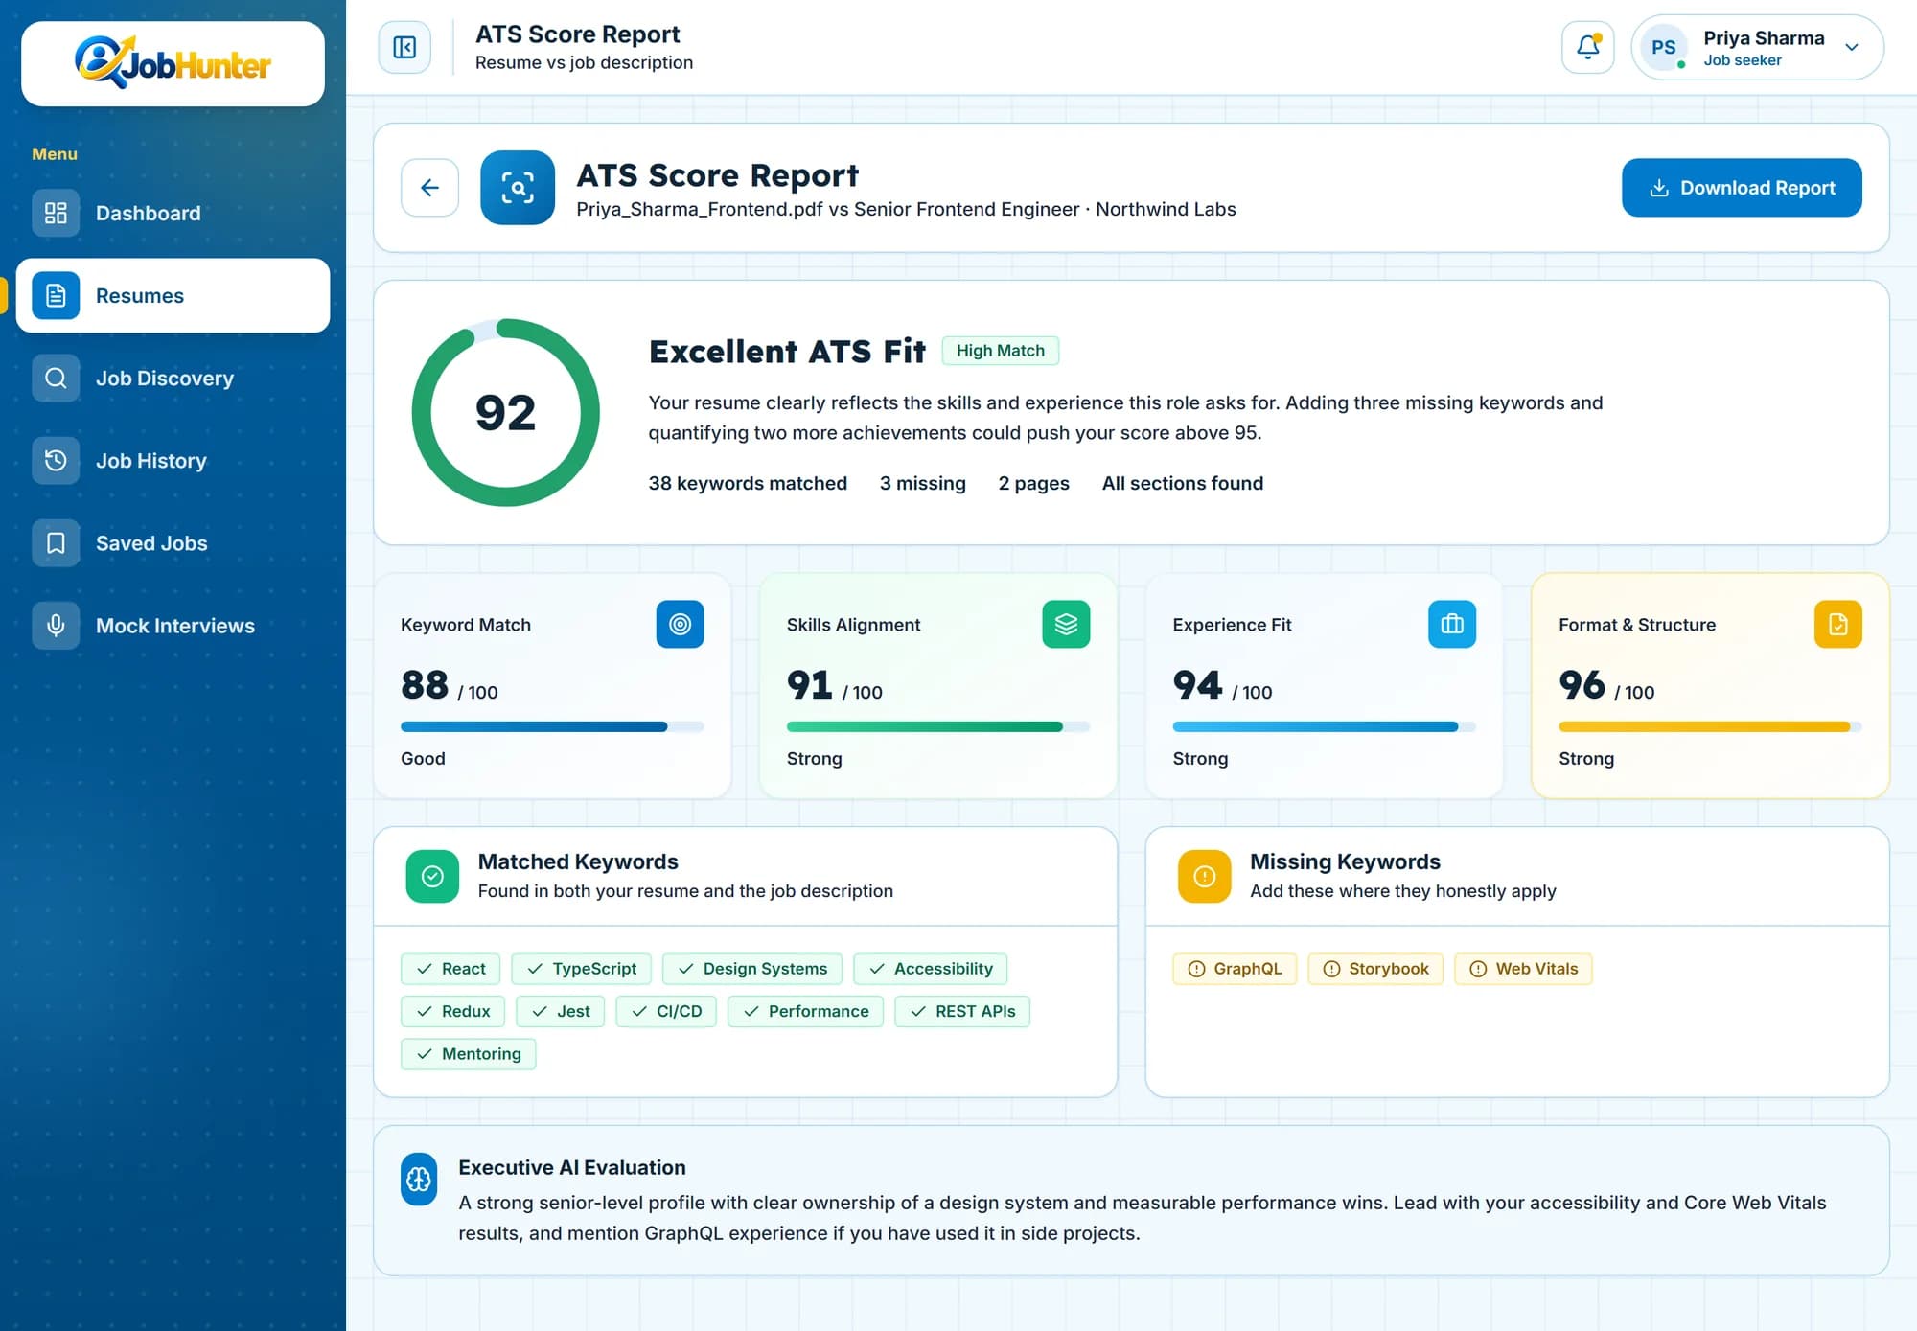Click the Job History clock icon
The width and height of the screenshot is (1917, 1331).
coord(56,460)
